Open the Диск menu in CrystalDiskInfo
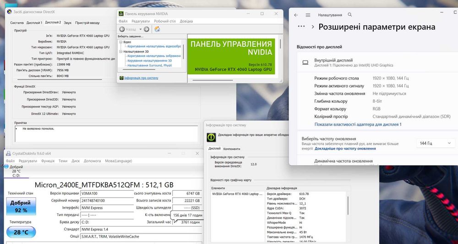Image resolution: width=458 pixels, height=244 pixels. pos(76,161)
